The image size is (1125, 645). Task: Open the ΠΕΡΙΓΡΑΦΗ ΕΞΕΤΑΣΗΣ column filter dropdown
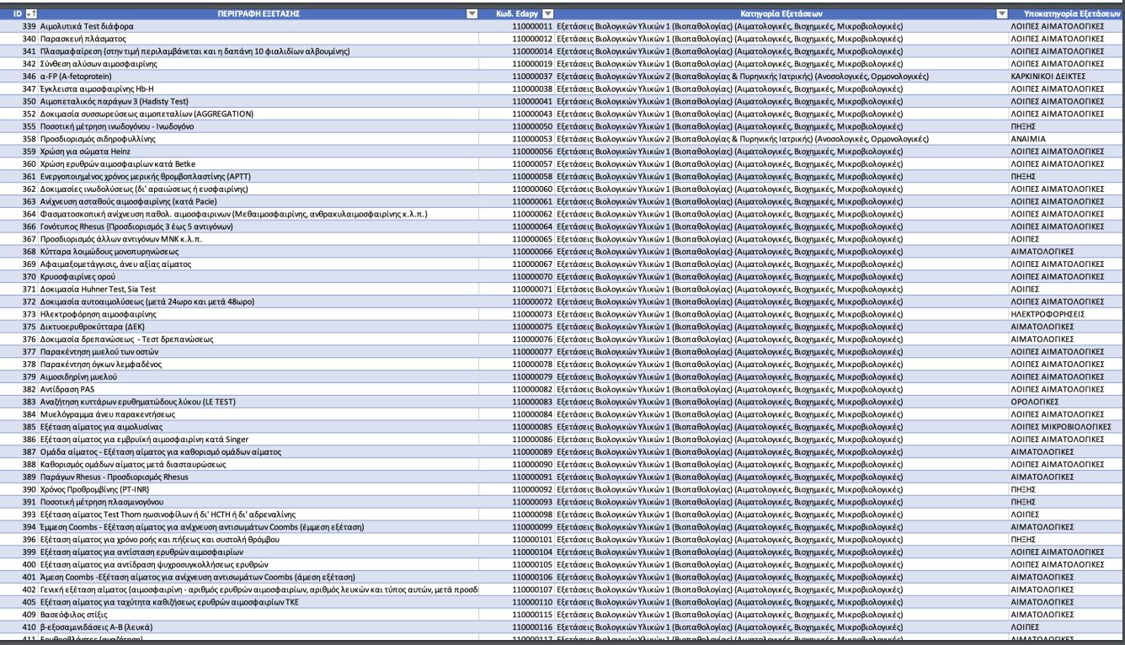click(x=472, y=14)
